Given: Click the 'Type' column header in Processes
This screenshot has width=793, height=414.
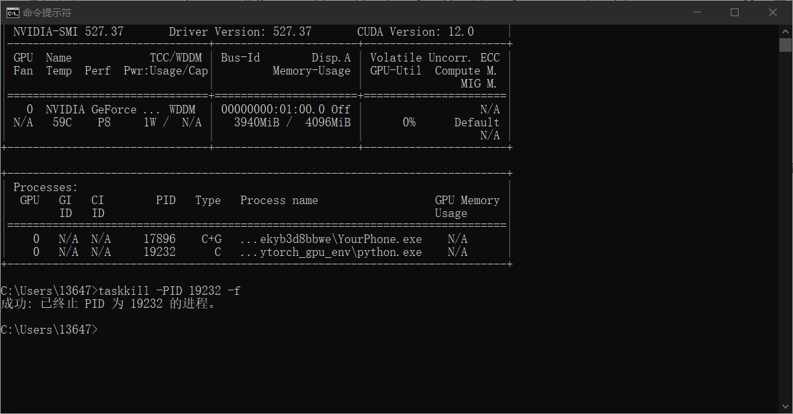Looking at the screenshot, I should click(208, 200).
